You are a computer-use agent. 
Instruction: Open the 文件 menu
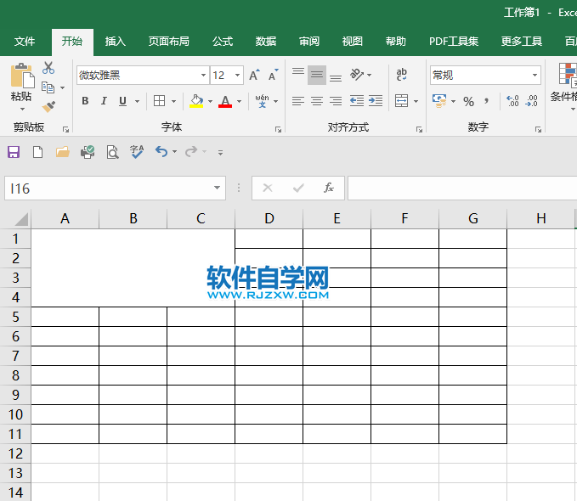[x=25, y=42]
